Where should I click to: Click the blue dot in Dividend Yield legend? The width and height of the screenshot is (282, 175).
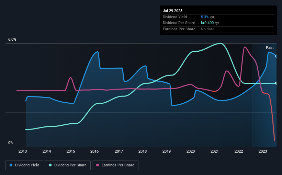[11, 165]
